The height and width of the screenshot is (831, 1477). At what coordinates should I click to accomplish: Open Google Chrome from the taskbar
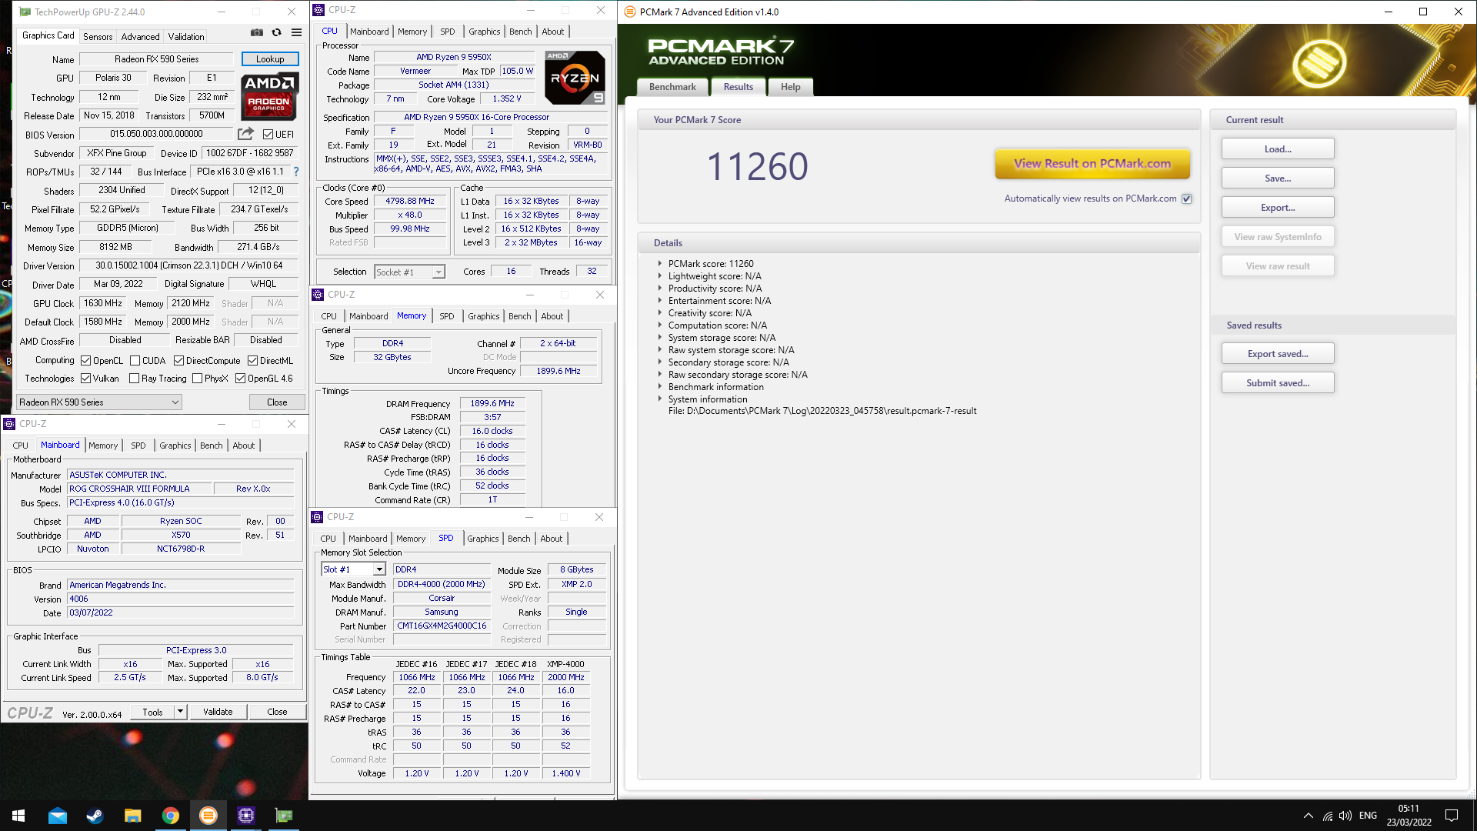pyautogui.click(x=171, y=816)
